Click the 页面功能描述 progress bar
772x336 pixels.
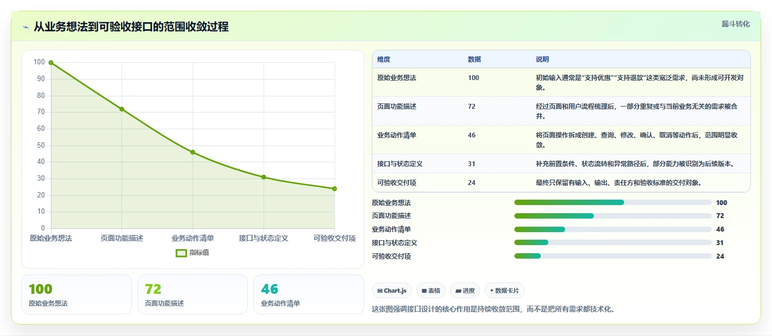[x=613, y=216]
